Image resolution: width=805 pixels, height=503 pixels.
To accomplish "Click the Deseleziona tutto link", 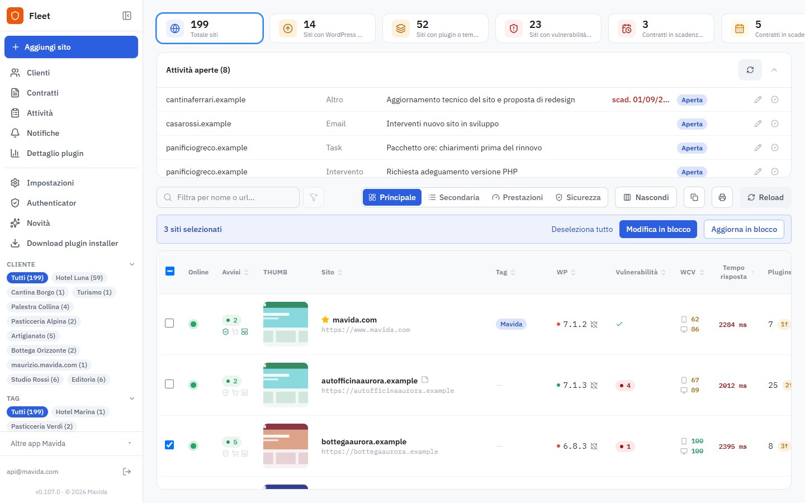I will point(582,229).
